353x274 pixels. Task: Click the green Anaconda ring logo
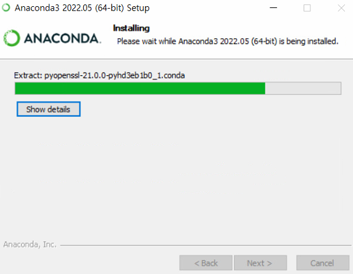12,38
